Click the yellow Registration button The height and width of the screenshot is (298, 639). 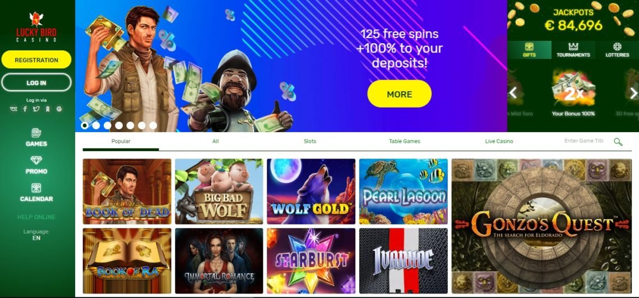coord(36,60)
